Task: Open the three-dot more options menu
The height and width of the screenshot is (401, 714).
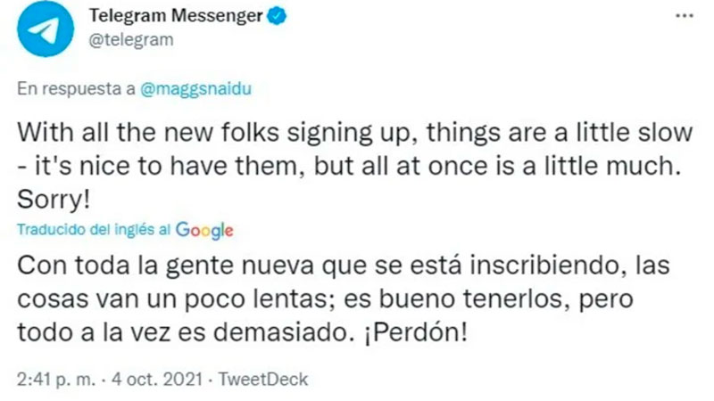Action: 682,17
